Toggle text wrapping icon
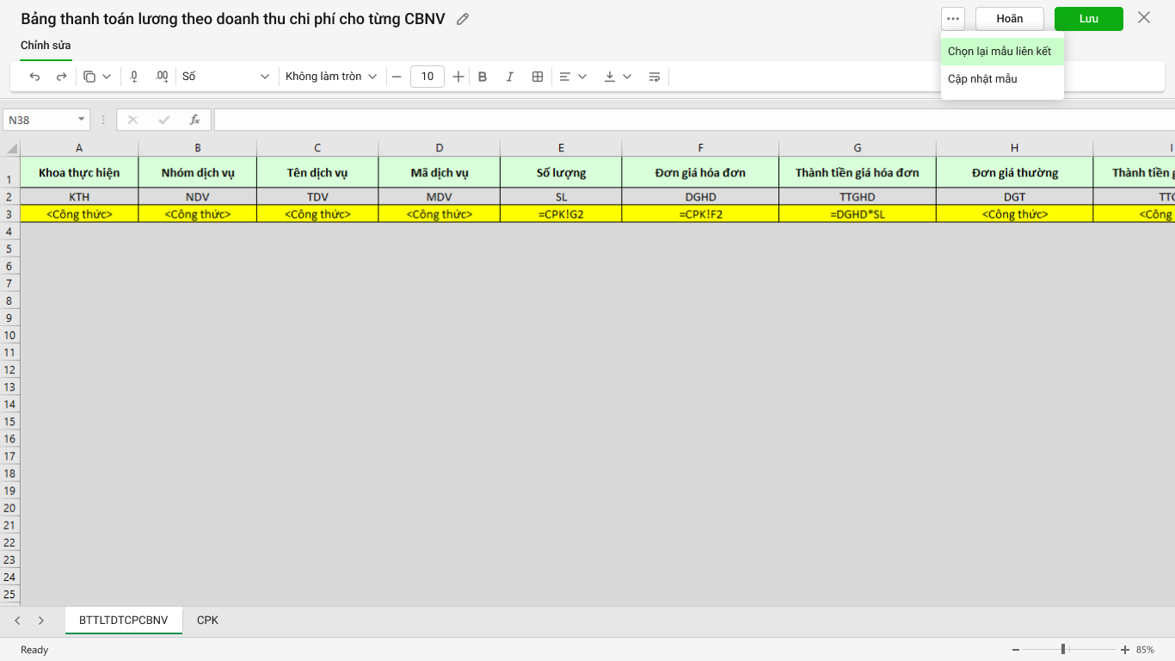This screenshot has width=1175, height=661. (654, 77)
